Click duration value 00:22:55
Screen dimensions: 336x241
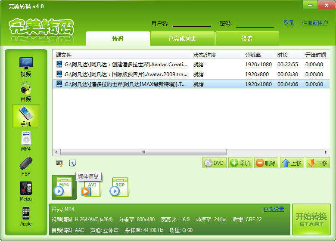pyautogui.click(x=288, y=64)
